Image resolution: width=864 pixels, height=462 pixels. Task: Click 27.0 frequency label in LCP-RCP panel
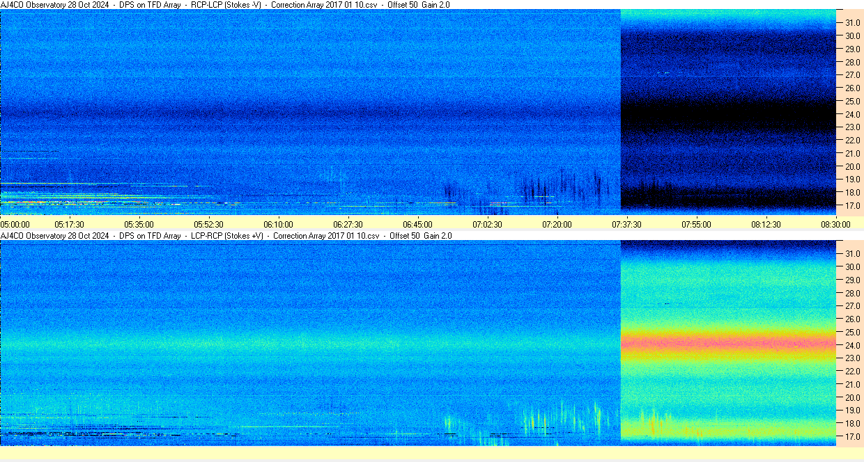click(x=853, y=306)
